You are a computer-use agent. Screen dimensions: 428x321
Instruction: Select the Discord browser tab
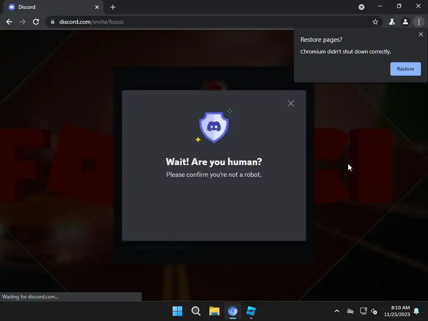[53, 7]
